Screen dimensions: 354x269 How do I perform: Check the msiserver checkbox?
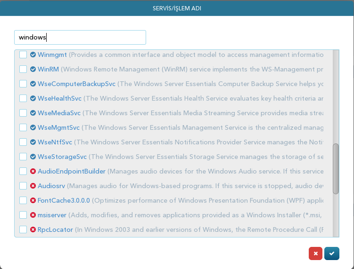point(23,215)
